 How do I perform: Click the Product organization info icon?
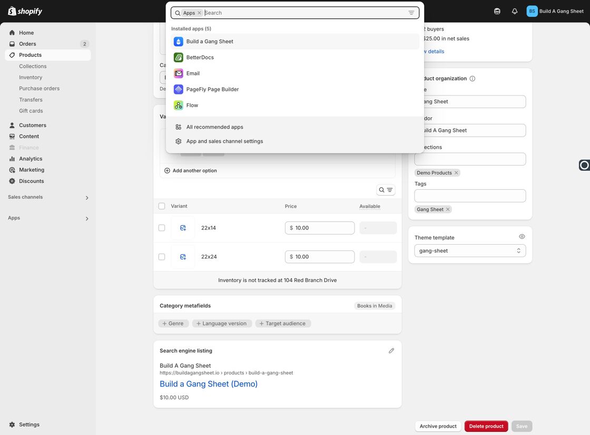[472, 79]
